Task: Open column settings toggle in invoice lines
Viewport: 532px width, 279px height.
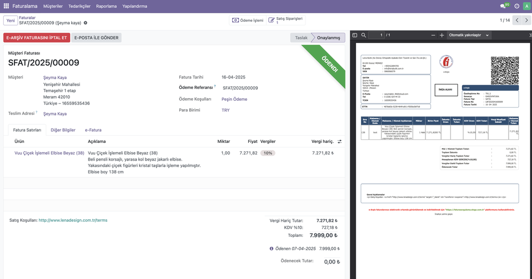Action: 340,141
